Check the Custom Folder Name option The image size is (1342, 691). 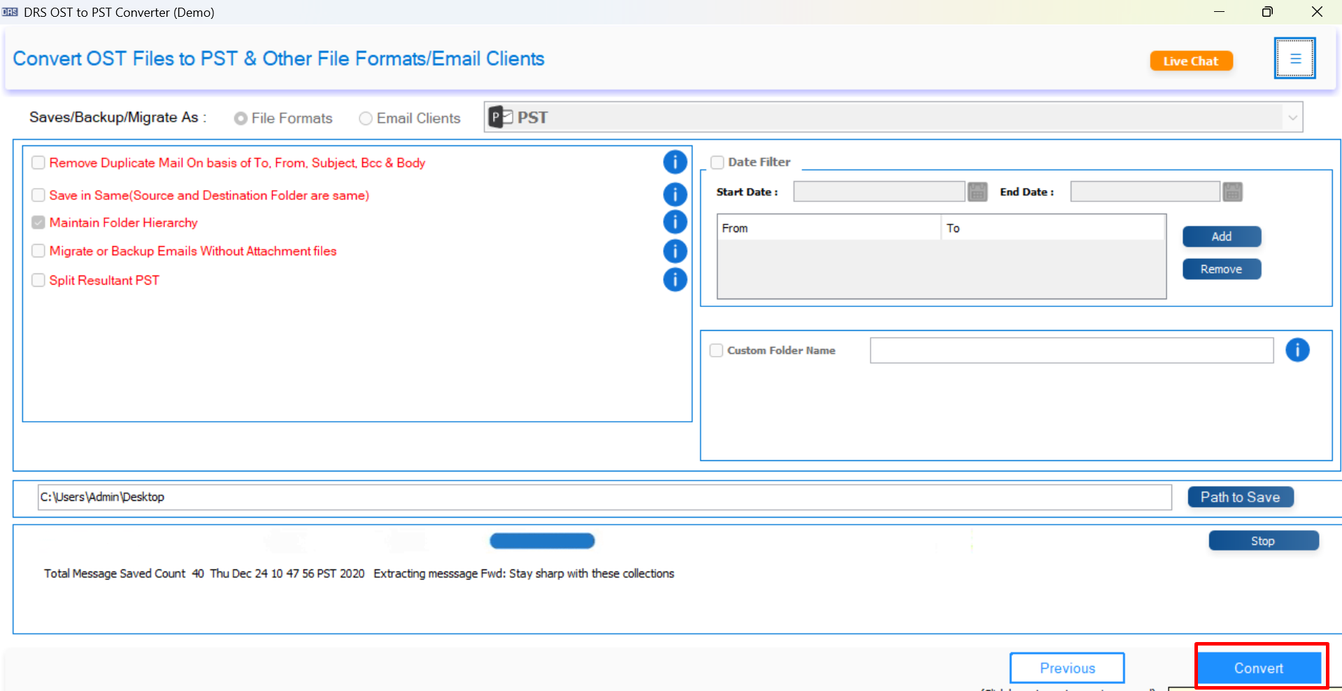tap(716, 350)
